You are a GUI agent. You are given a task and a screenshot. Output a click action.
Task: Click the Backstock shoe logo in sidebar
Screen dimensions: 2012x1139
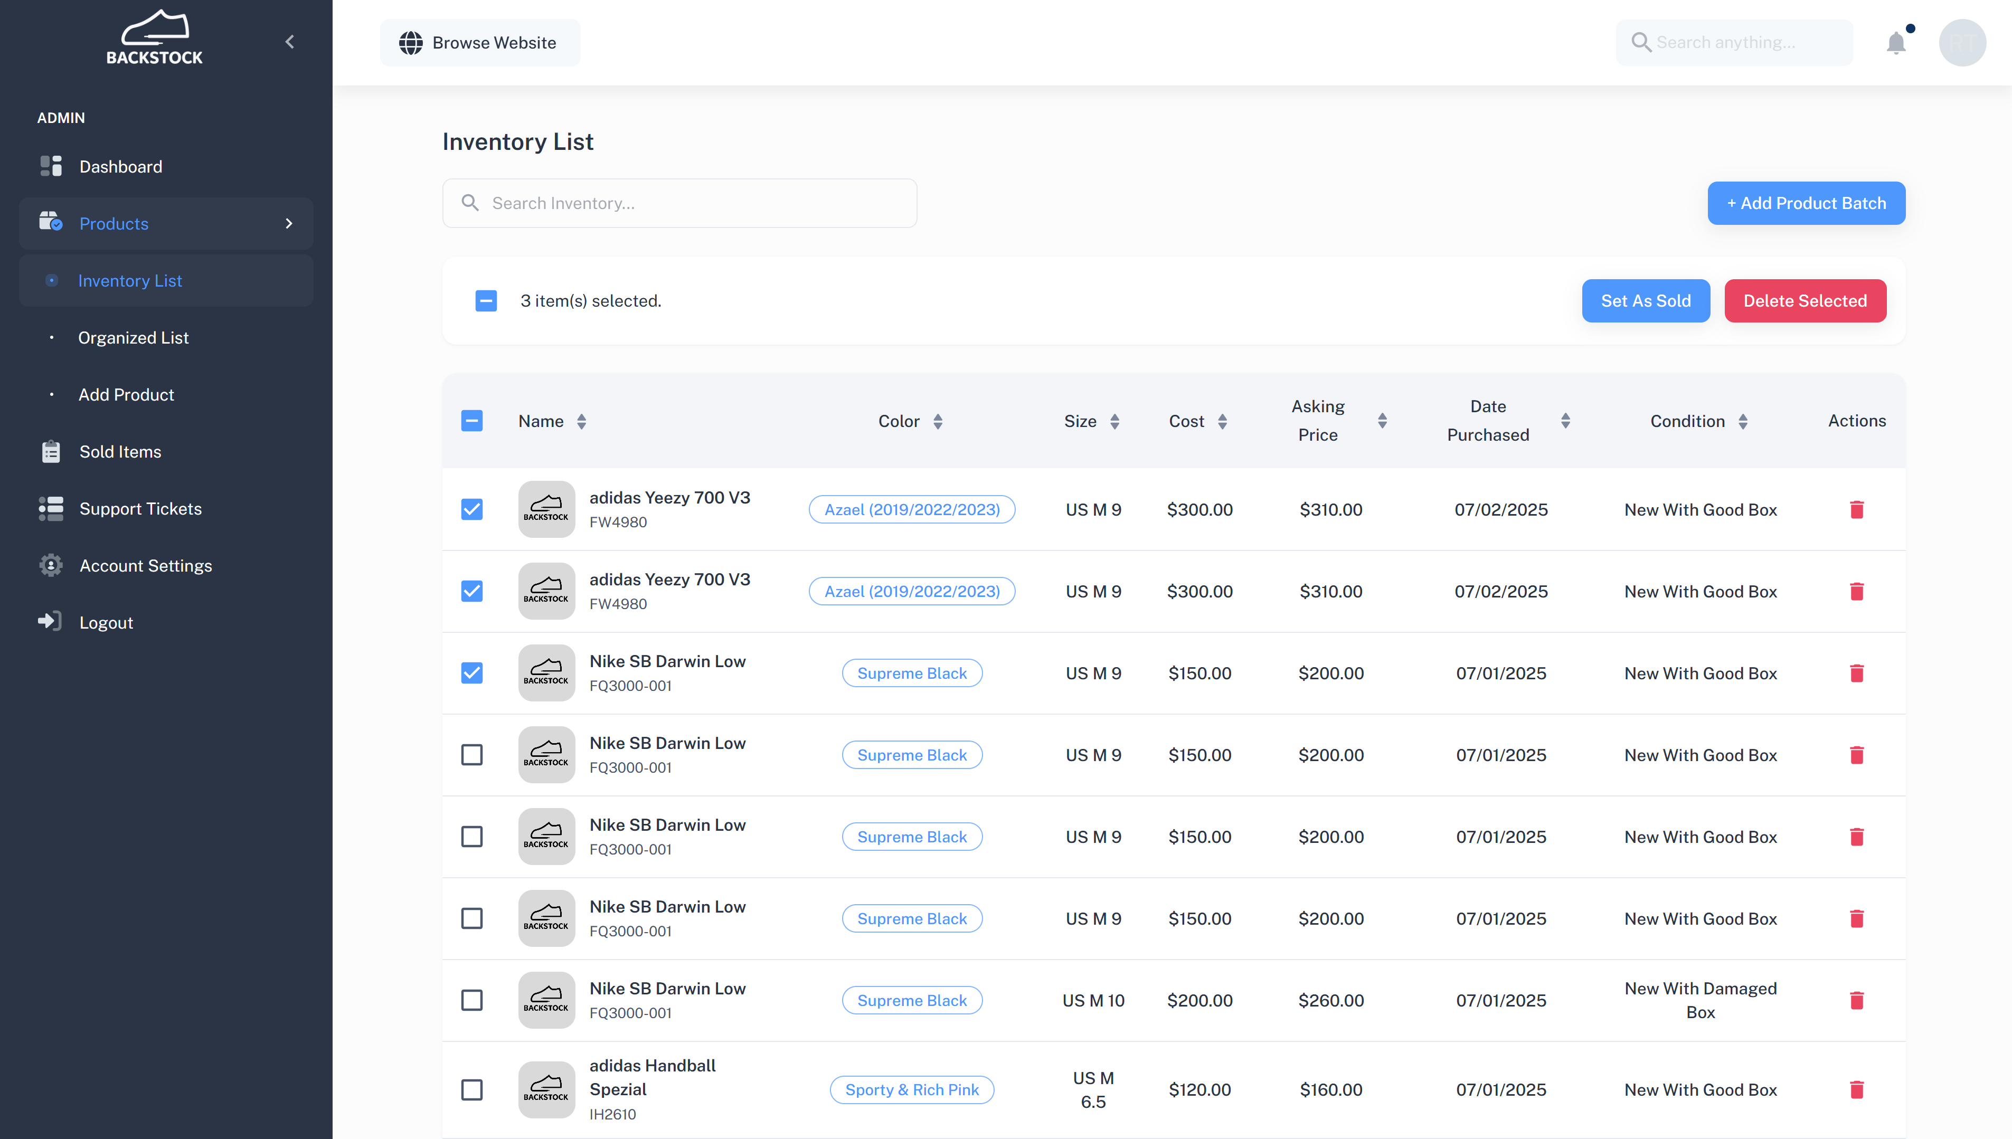tap(155, 37)
